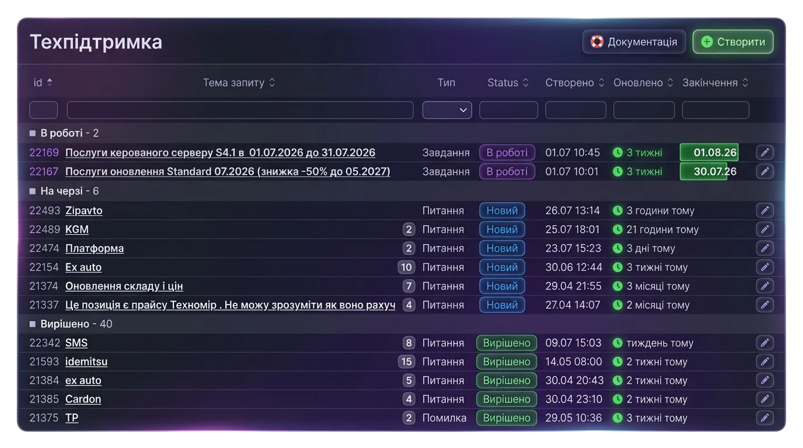Focus the Оновлено filter field
The width and height of the screenshot is (803, 448).
pyautogui.click(x=644, y=110)
